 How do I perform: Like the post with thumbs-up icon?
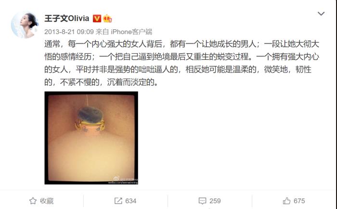tap(286, 201)
